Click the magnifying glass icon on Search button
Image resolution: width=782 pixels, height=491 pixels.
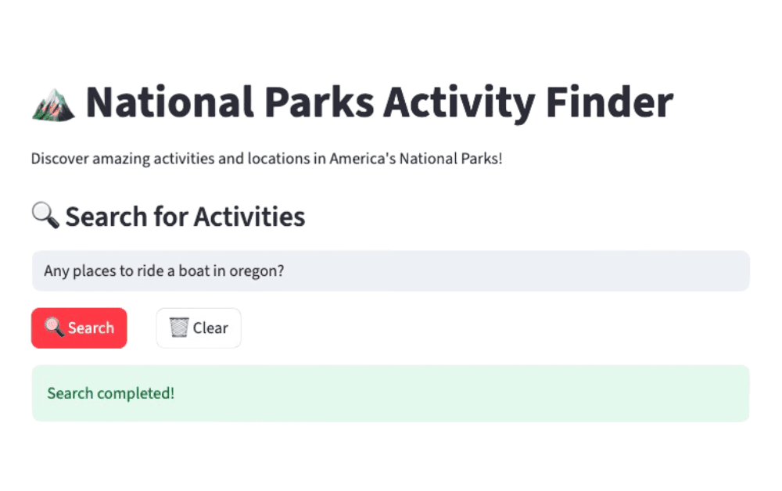tap(55, 328)
